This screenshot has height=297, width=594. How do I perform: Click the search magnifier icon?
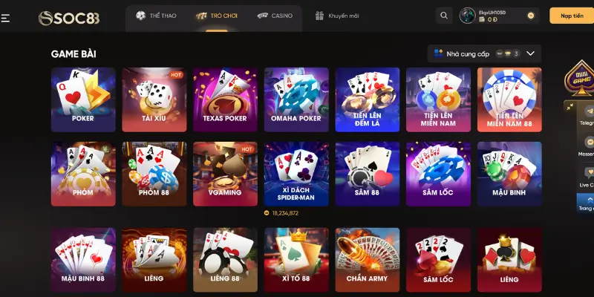coord(444,16)
